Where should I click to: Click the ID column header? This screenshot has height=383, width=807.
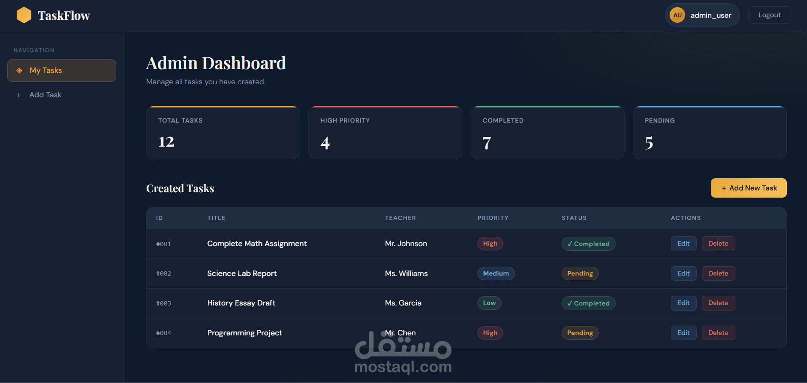pos(159,218)
